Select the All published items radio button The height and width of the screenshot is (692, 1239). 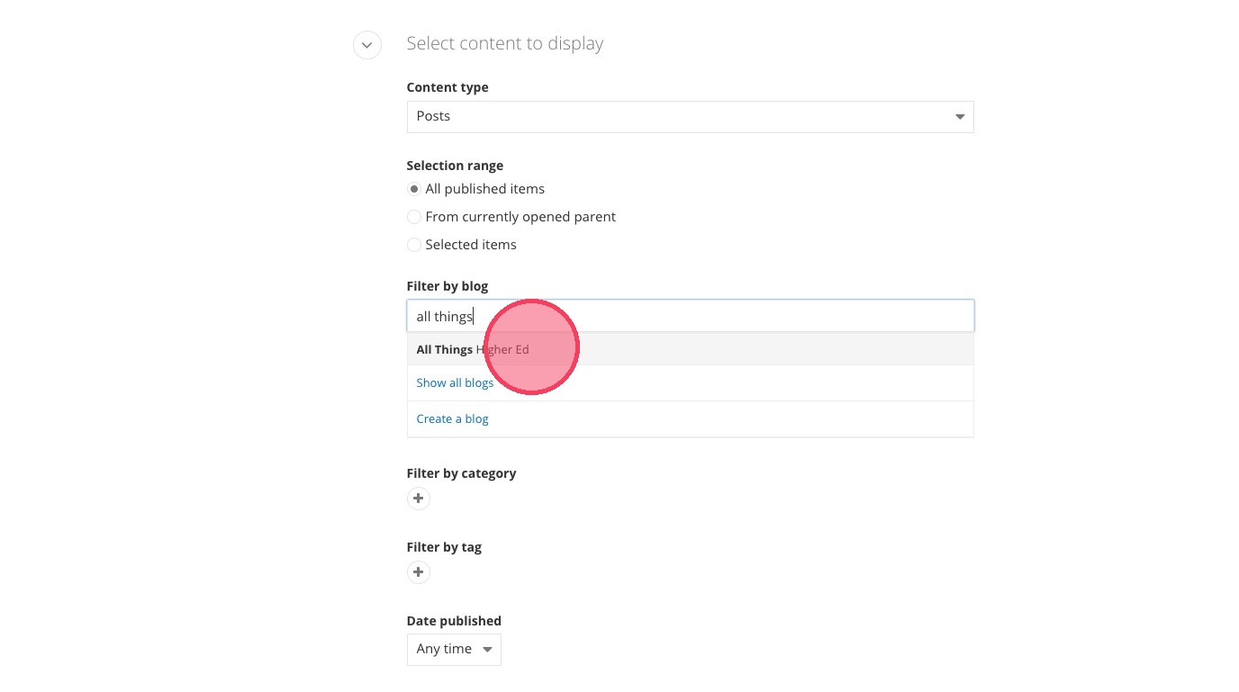[414, 189]
